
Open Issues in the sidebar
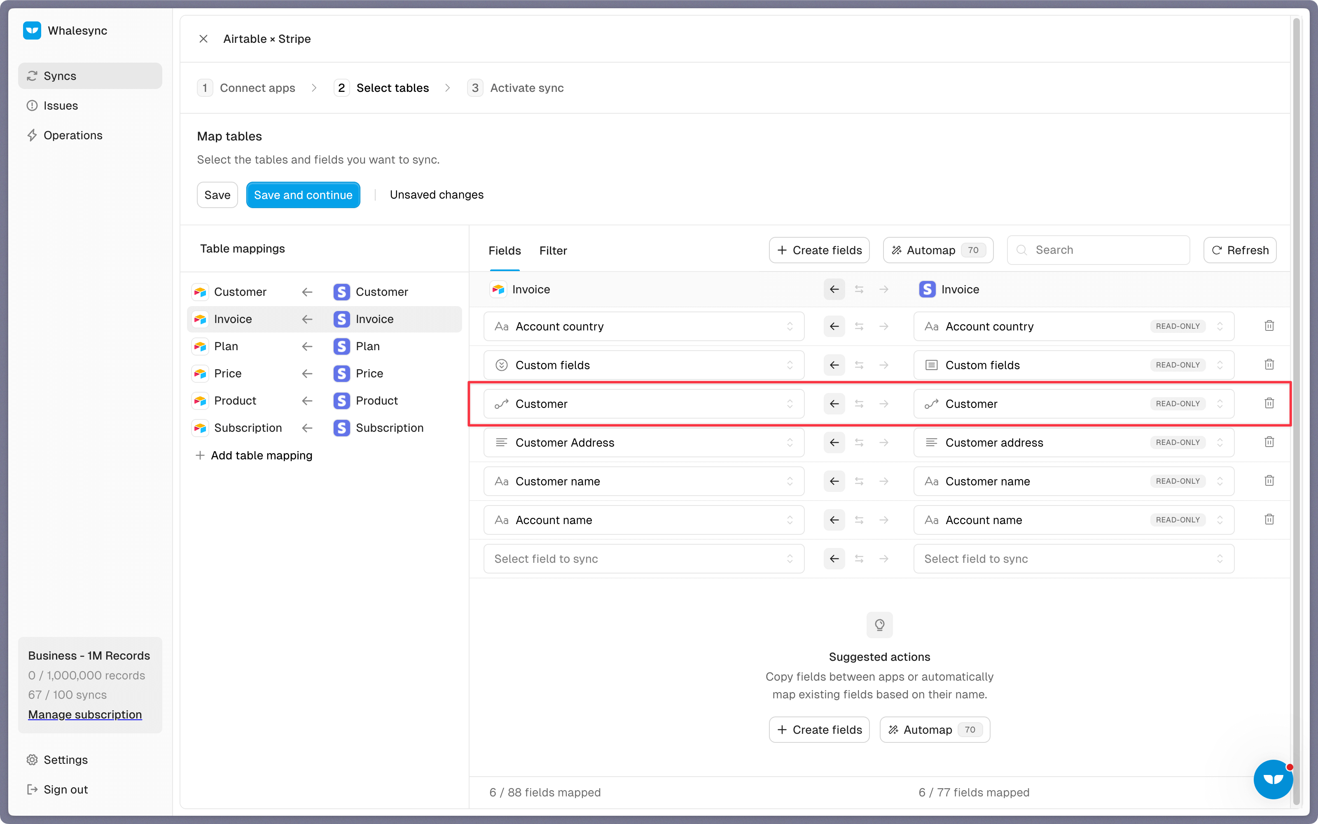pyautogui.click(x=90, y=106)
